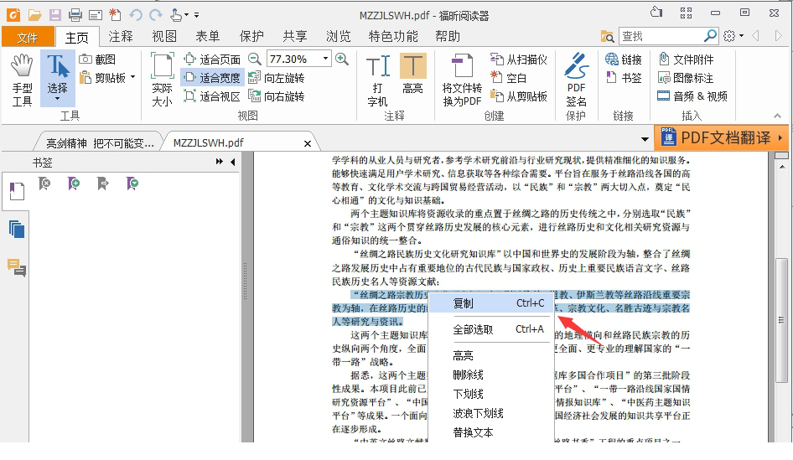The width and height of the screenshot is (793, 460).
Task: Click the PDF Document Translation (PDF文档翻译) button
Action: [x=722, y=137]
